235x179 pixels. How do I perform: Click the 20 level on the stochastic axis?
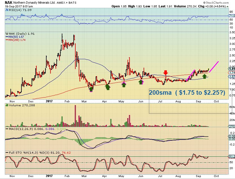coord(231,168)
